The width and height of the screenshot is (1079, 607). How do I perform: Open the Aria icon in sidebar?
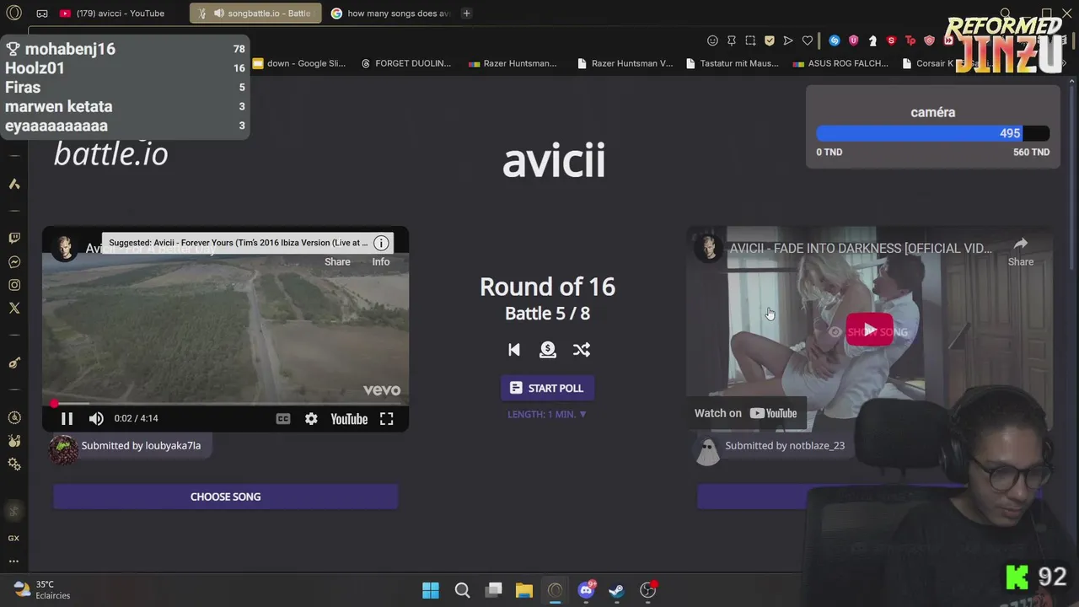click(13, 184)
